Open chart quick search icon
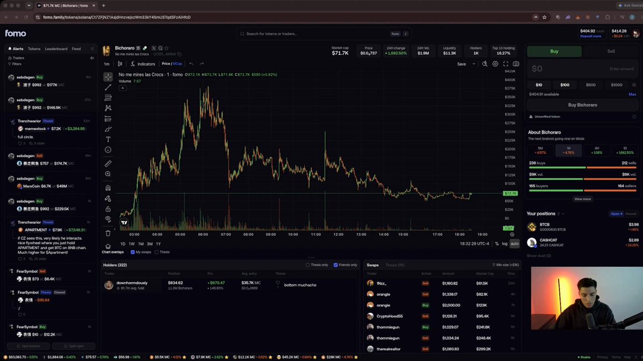This screenshot has width=643, height=361. coord(484,64)
